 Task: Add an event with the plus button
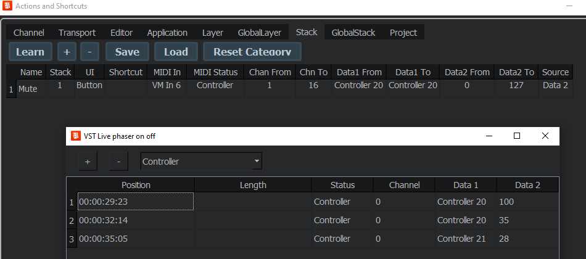[88, 162]
